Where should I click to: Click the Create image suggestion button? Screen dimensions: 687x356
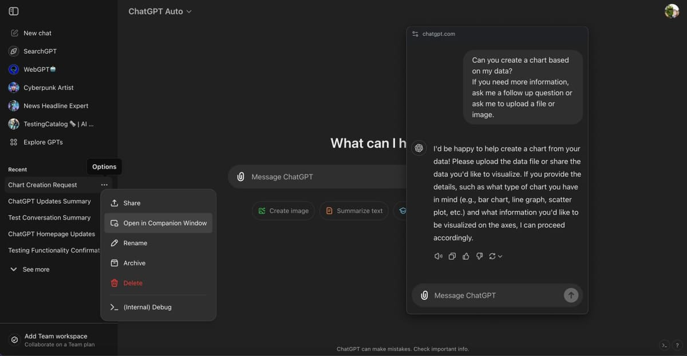click(x=283, y=211)
